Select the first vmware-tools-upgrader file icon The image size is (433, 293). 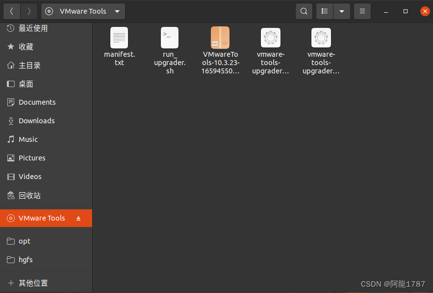271,38
